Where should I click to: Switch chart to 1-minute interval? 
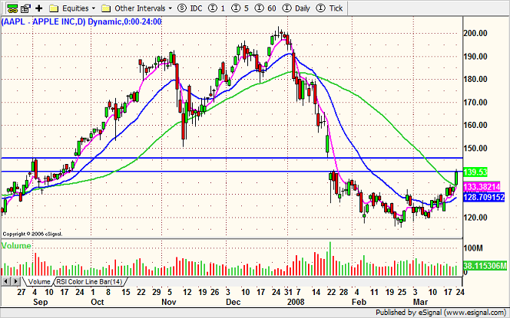point(217,8)
